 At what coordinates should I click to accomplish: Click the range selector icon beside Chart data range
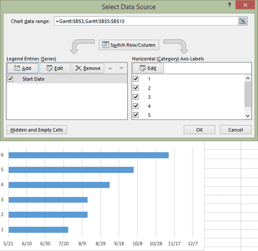click(242, 21)
